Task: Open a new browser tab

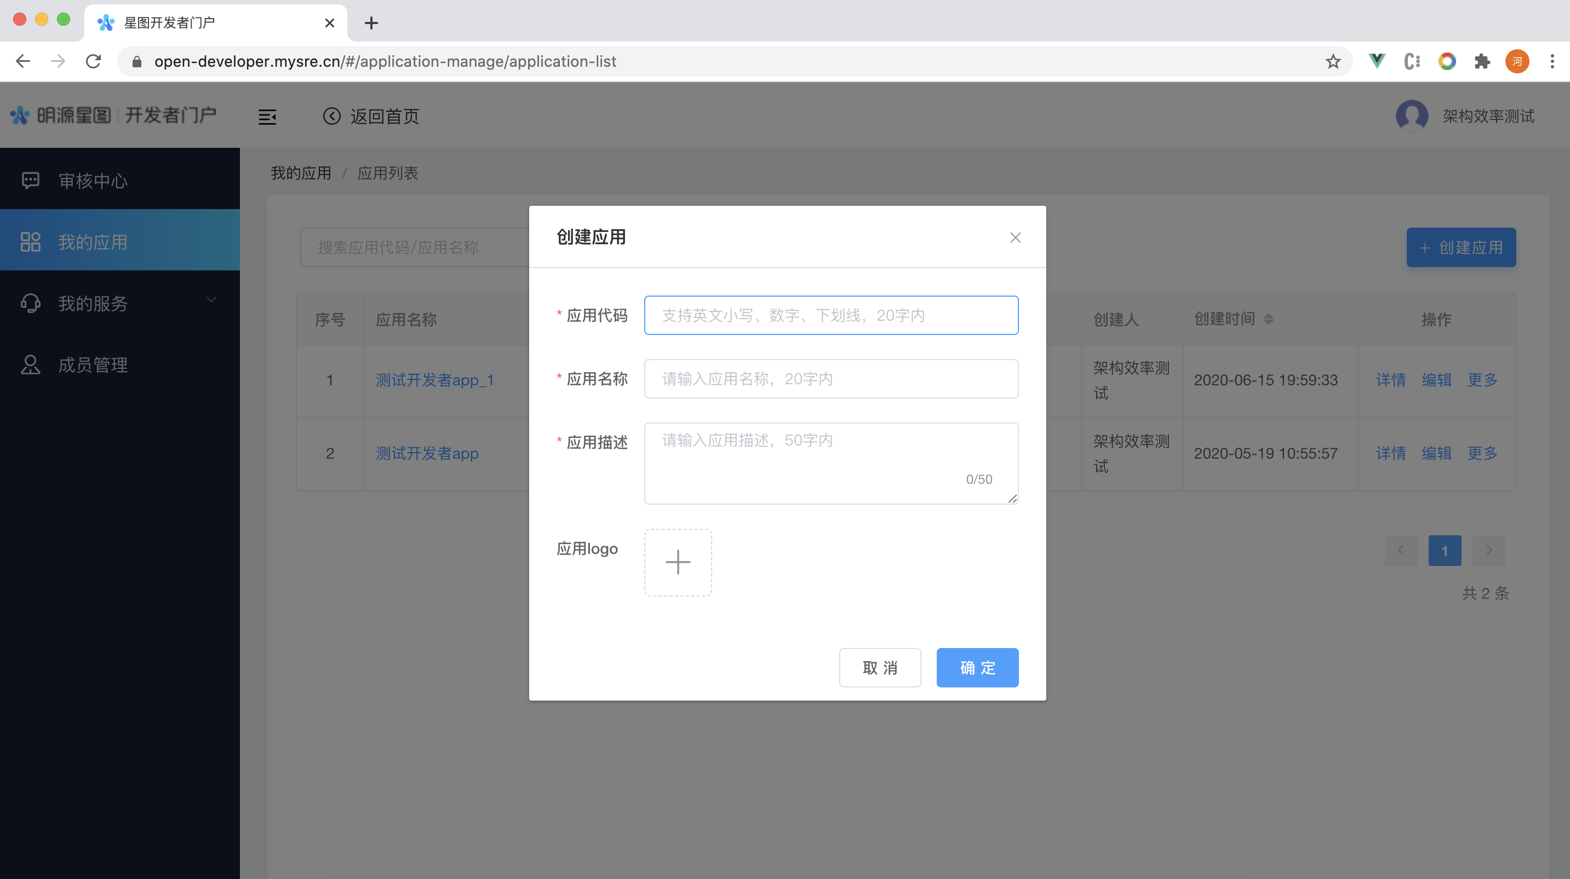Action: 370,23
